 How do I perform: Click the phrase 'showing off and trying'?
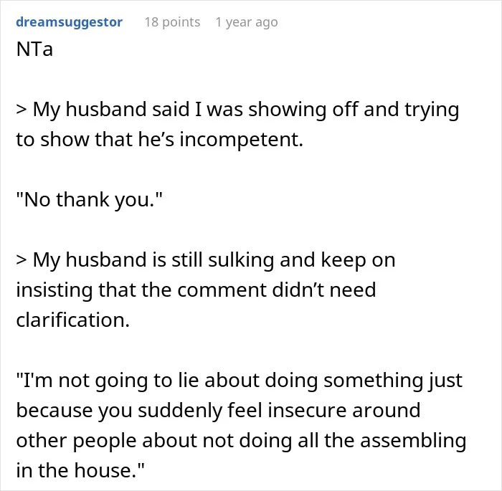click(354, 110)
